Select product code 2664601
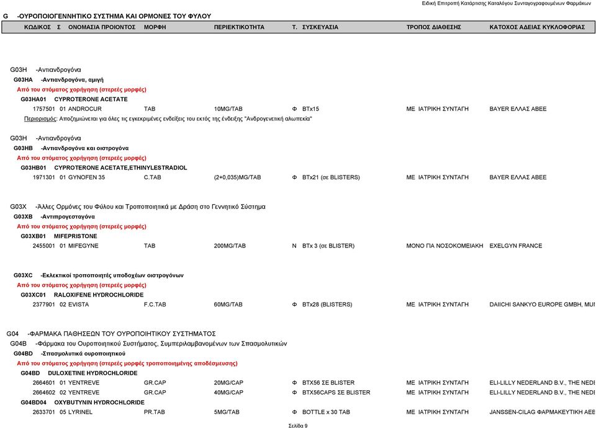 [43, 383]
